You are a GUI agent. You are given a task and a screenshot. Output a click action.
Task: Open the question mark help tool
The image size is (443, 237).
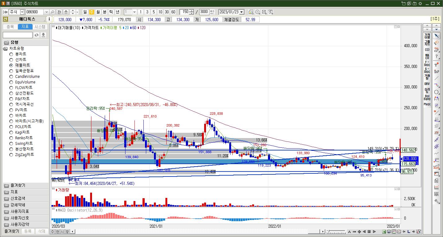[x=436, y=57]
